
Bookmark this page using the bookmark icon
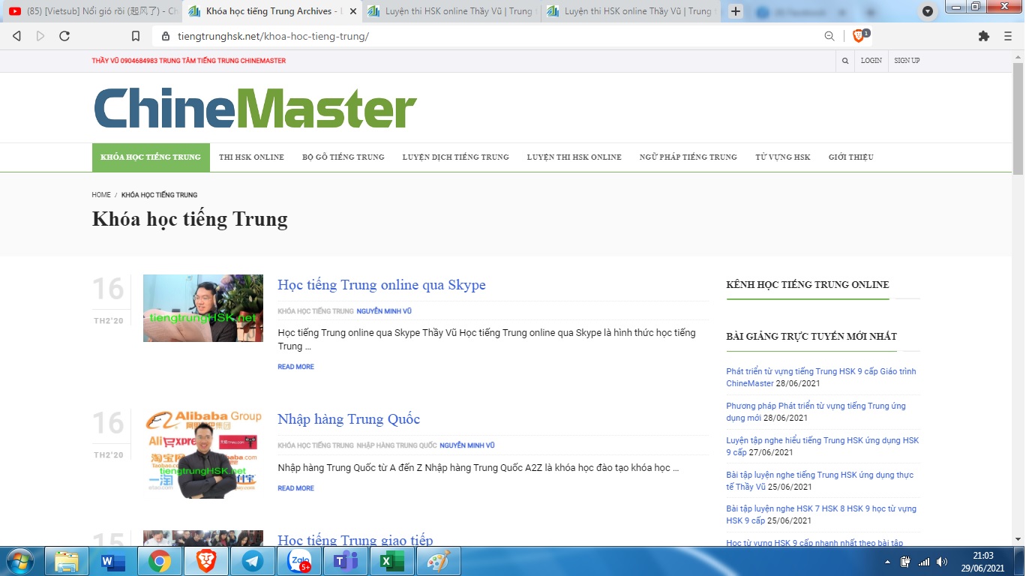click(x=136, y=35)
